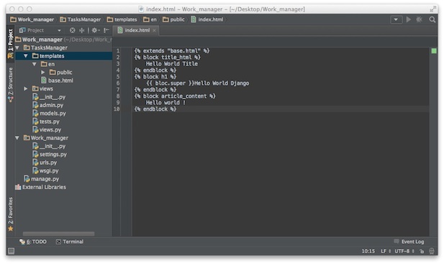
Task: Open the 6: TODO tool window
Action: pos(33,242)
